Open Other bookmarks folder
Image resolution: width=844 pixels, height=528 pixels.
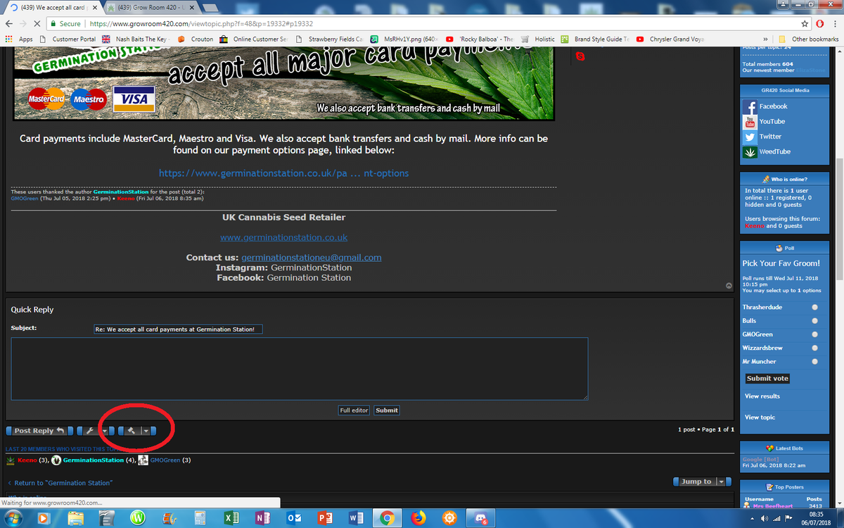pos(809,39)
